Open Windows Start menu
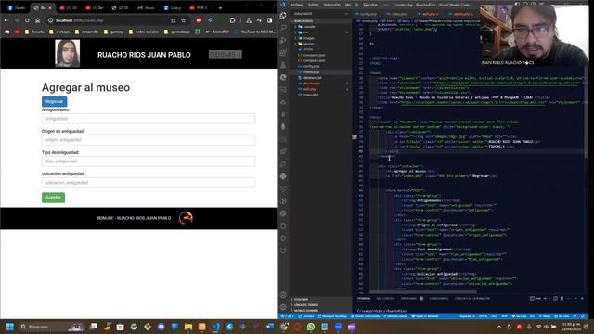Image resolution: width=594 pixels, height=334 pixels. click(10, 327)
